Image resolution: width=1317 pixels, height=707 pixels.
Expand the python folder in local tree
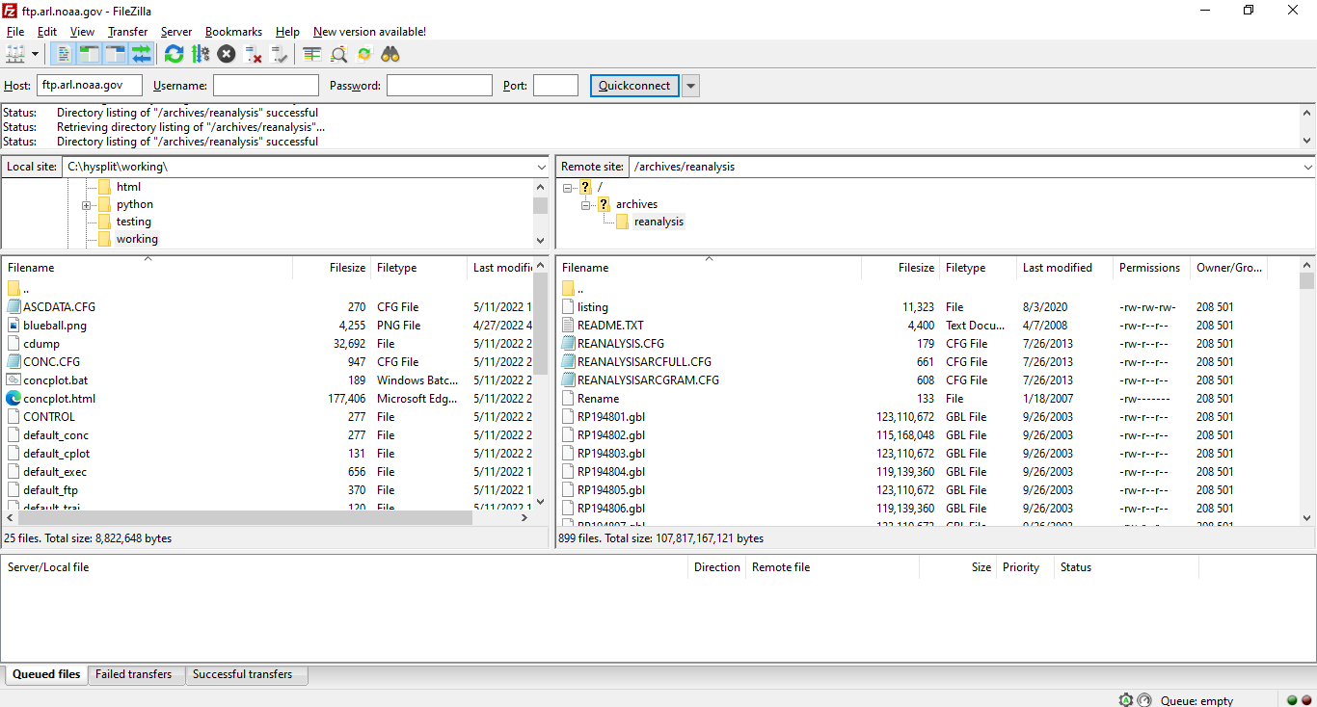tap(86, 205)
